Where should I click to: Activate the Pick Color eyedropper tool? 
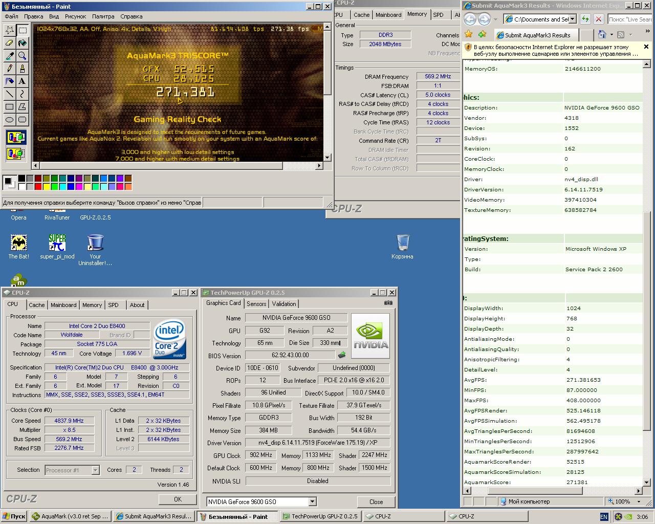(10, 56)
